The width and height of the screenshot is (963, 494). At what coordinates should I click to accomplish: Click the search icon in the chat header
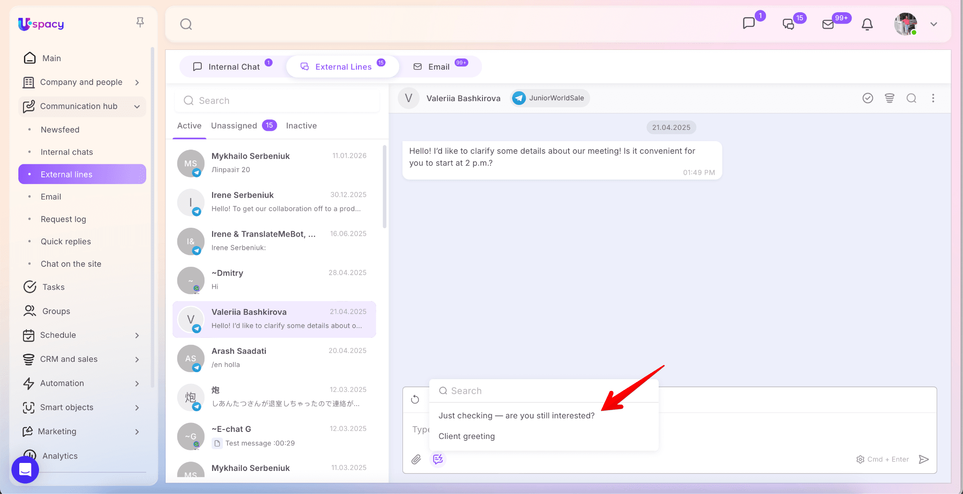click(911, 98)
